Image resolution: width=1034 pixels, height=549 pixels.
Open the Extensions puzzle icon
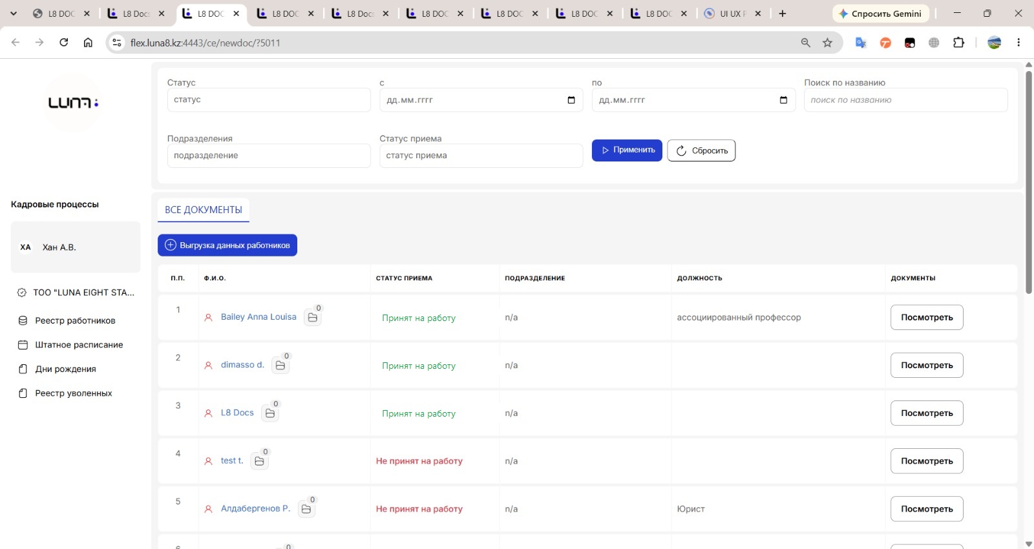point(958,43)
